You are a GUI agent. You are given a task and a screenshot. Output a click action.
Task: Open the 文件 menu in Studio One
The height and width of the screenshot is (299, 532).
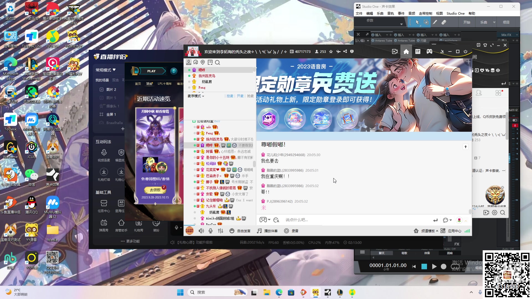359,14
